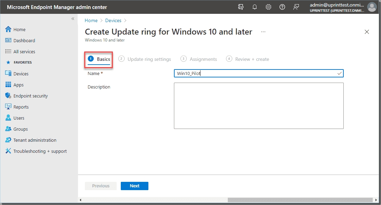
Task: Open portal settings gear
Action: point(268,7)
